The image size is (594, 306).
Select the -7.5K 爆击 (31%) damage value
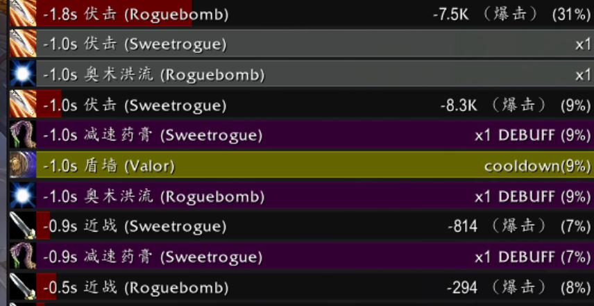(x=511, y=15)
